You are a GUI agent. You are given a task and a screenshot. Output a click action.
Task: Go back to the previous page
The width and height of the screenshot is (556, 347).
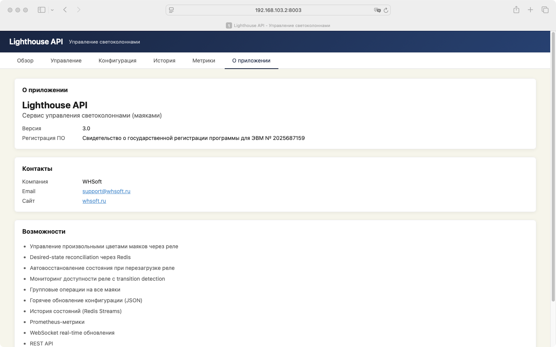(x=65, y=10)
